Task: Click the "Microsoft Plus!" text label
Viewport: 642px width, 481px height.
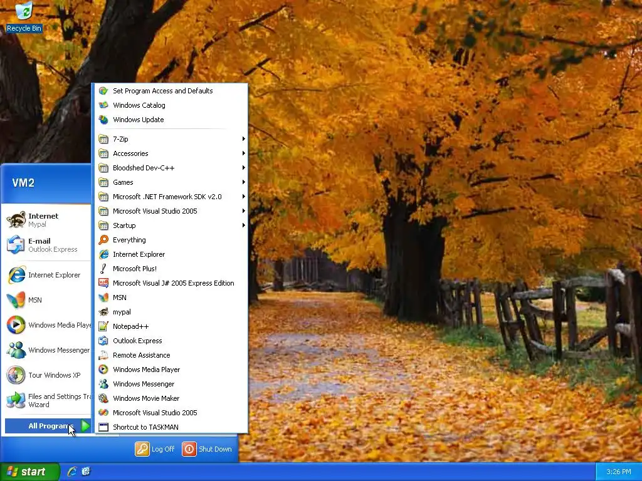Action: 135,269
